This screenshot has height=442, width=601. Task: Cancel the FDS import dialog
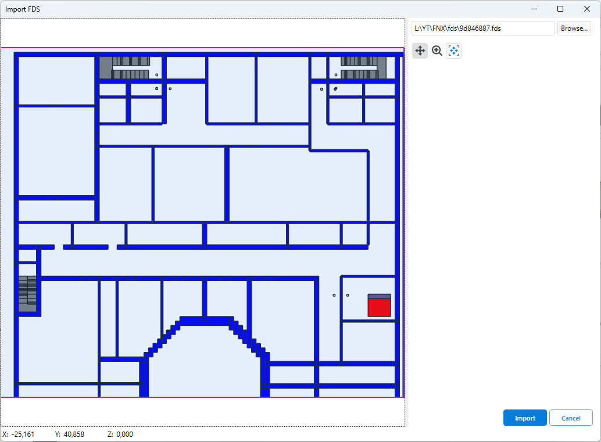click(571, 418)
